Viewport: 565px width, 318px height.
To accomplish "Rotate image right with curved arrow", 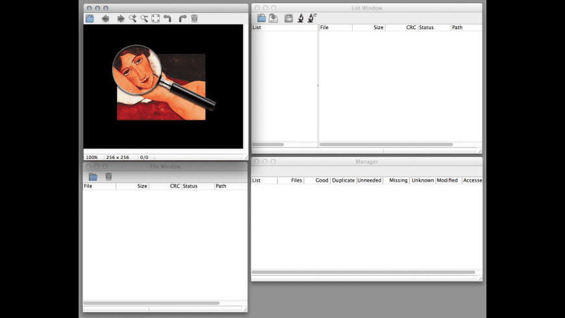I will (x=182, y=18).
